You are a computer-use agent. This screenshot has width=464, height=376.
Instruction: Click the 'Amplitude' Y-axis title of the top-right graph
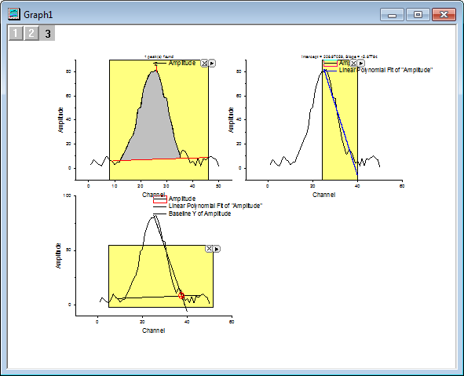(x=231, y=120)
